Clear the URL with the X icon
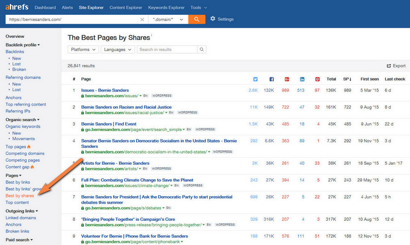Viewport: 410px width, 245px height. click(x=142, y=19)
